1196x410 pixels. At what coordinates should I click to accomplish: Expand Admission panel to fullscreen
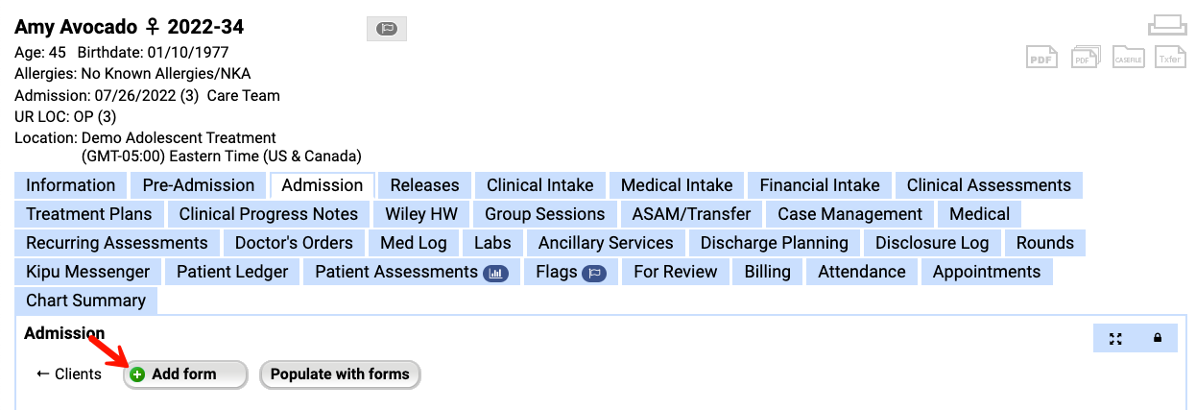1115,338
